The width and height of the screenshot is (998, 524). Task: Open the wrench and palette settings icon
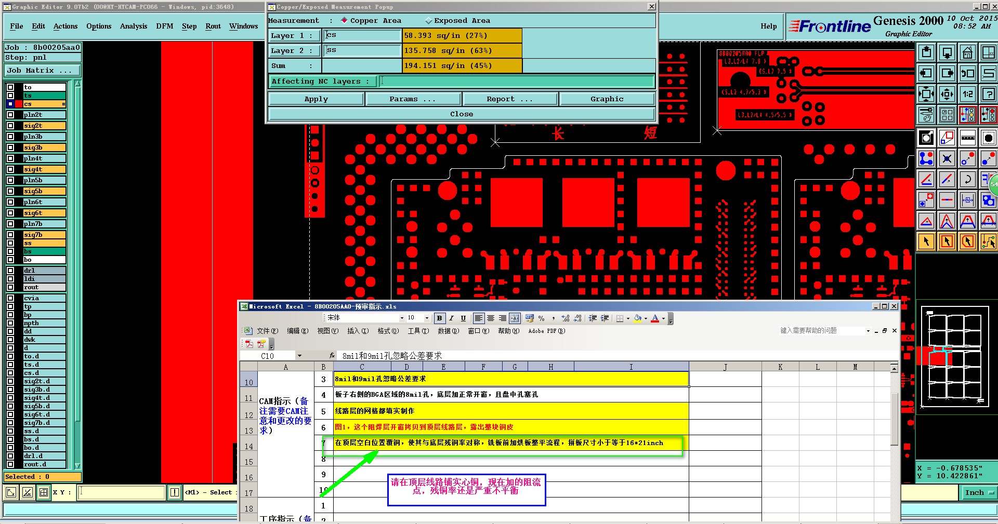pyautogui.click(x=926, y=115)
